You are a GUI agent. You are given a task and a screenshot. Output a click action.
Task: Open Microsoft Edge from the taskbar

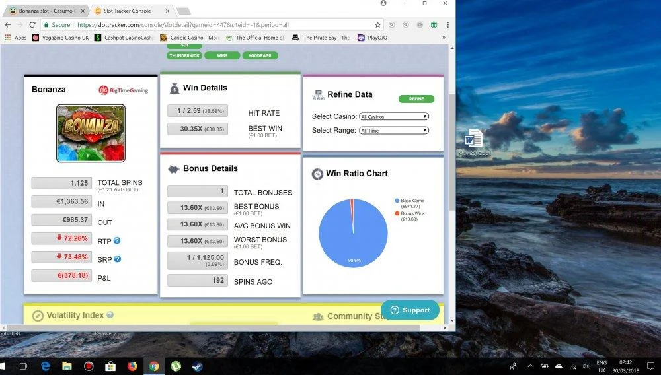pyautogui.click(x=45, y=366)
